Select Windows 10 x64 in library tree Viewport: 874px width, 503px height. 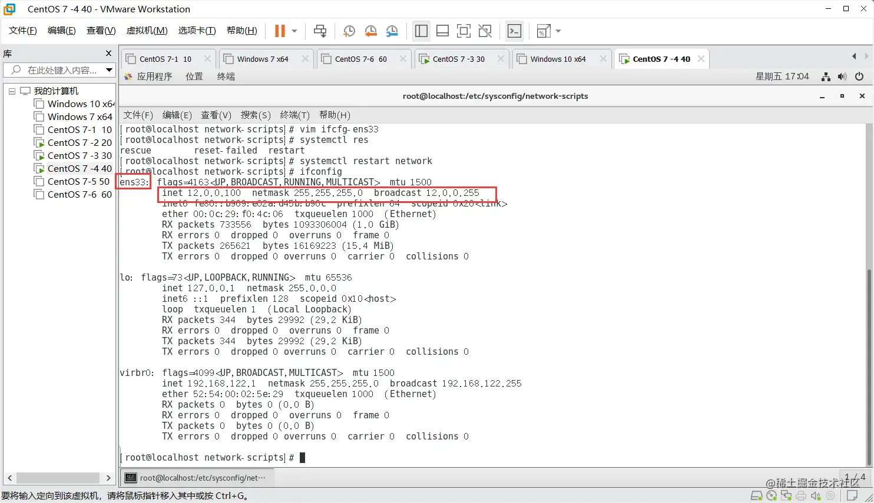pyautogui.click(x=75, y=104)
